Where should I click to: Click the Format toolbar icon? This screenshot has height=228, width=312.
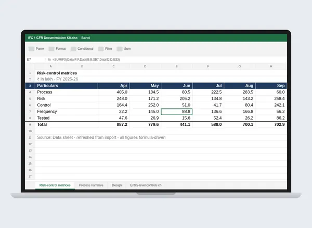(51, 49)
